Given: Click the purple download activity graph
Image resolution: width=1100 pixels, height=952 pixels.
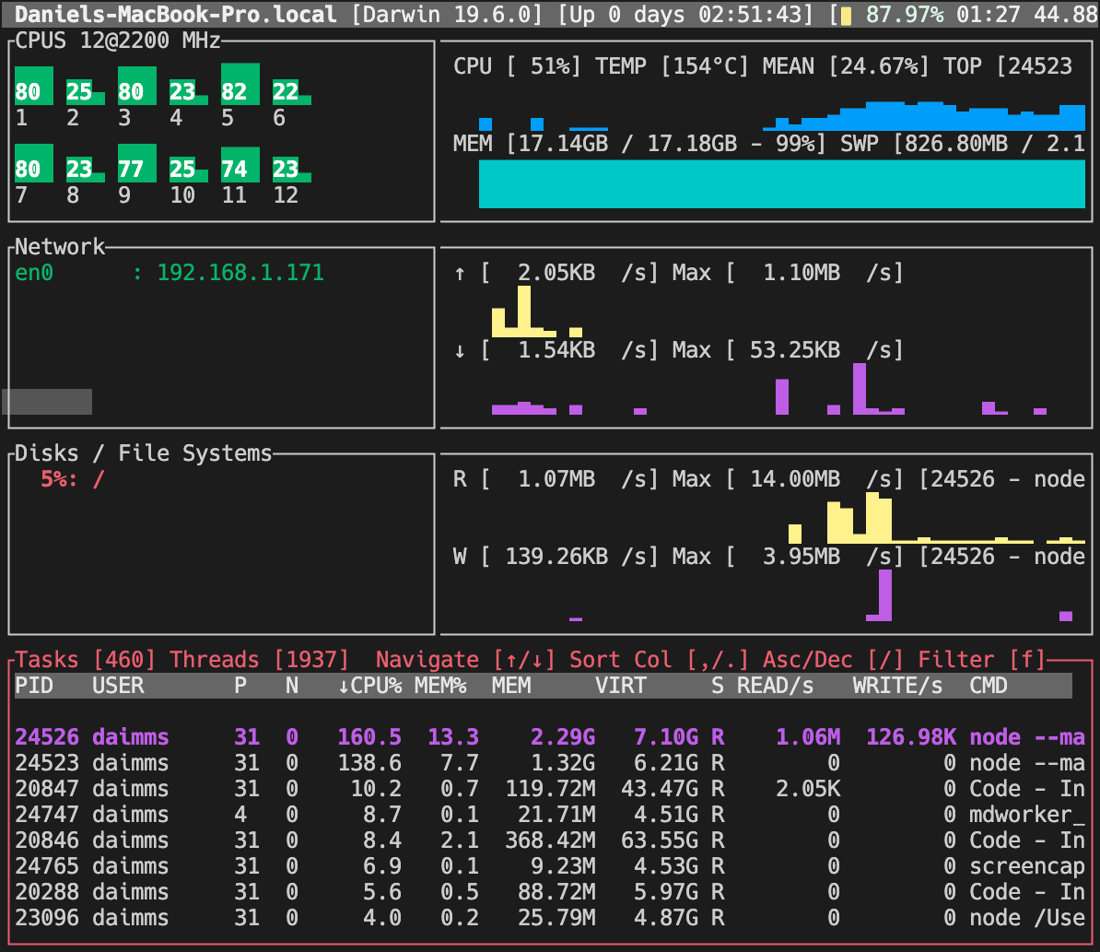Looking at the screenshot, I should [783, 396].
